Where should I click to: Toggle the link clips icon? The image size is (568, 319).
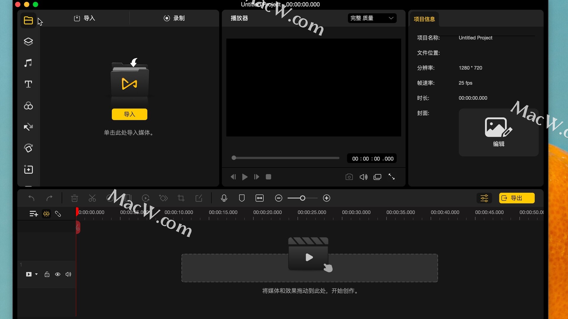58,214
